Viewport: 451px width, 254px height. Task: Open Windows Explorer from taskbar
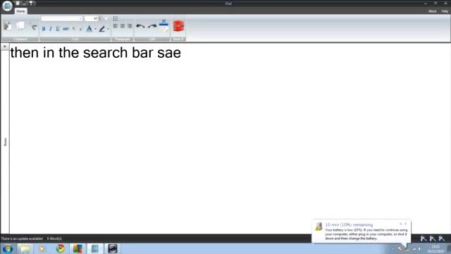(x=25, y=248)
